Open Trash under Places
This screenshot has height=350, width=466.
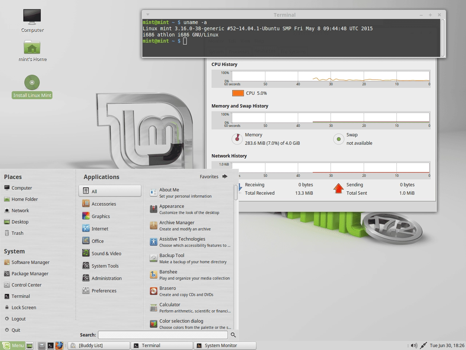pyautogui.click(x=14, y=233)
